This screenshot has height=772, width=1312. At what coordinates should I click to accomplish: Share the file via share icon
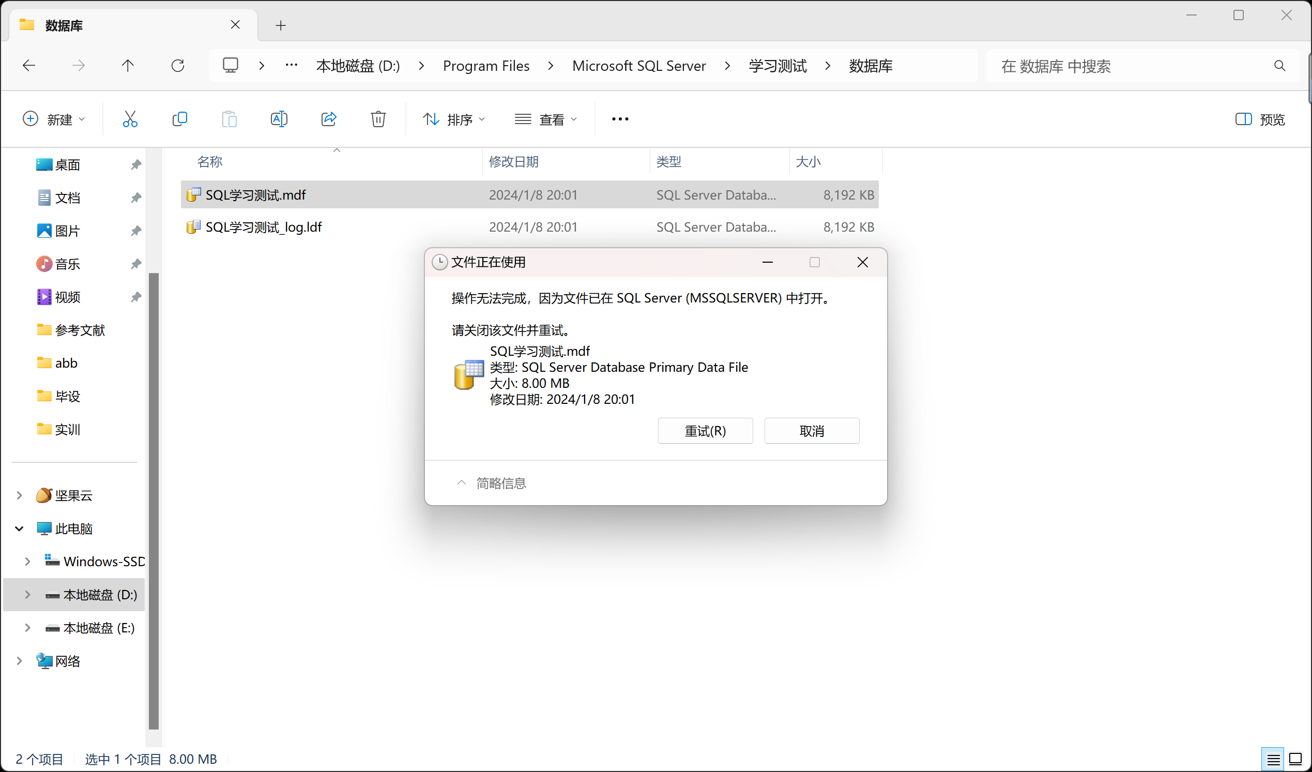point(329,119)
